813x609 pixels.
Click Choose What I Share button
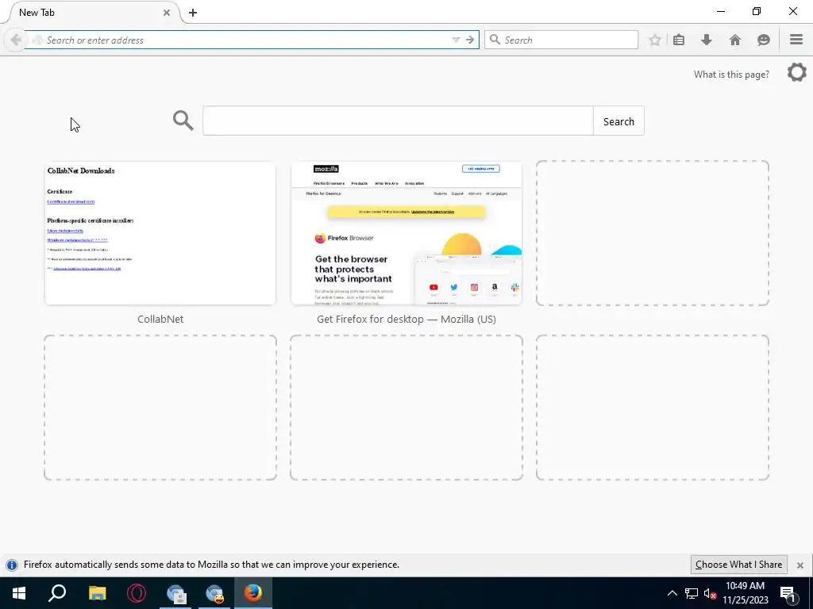738,565
